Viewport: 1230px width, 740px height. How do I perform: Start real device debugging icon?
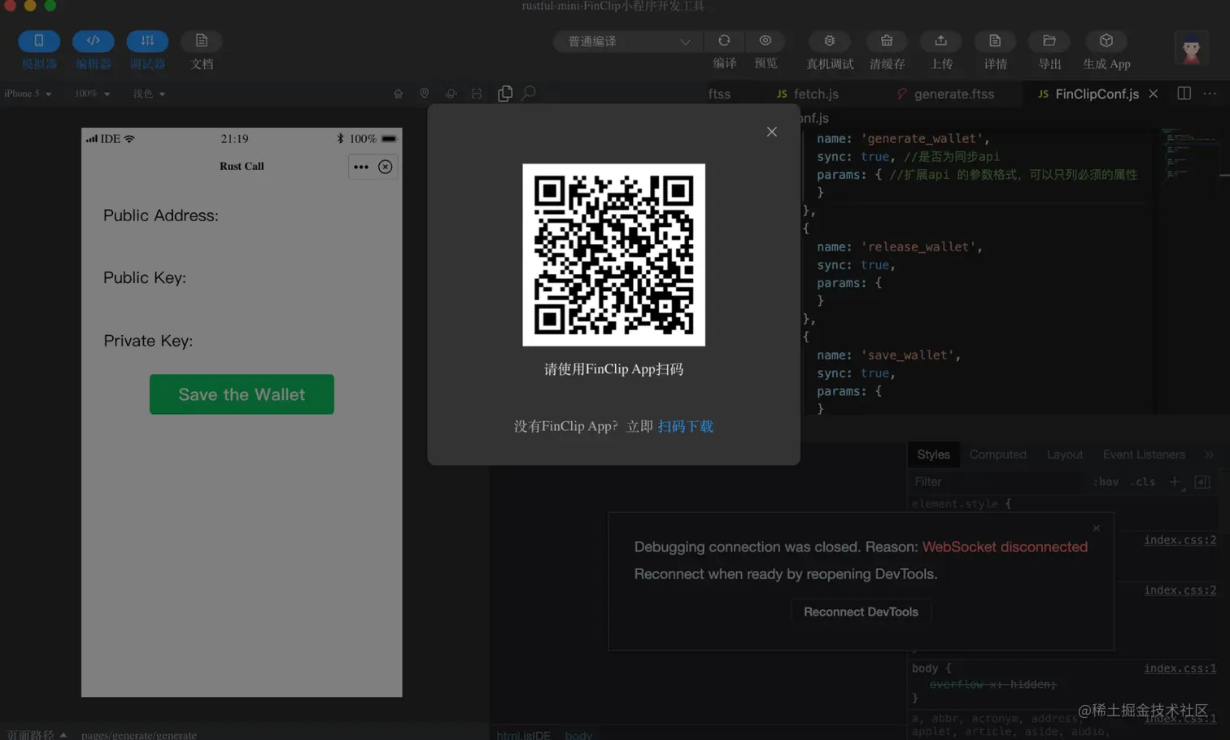tap(830, 41)
